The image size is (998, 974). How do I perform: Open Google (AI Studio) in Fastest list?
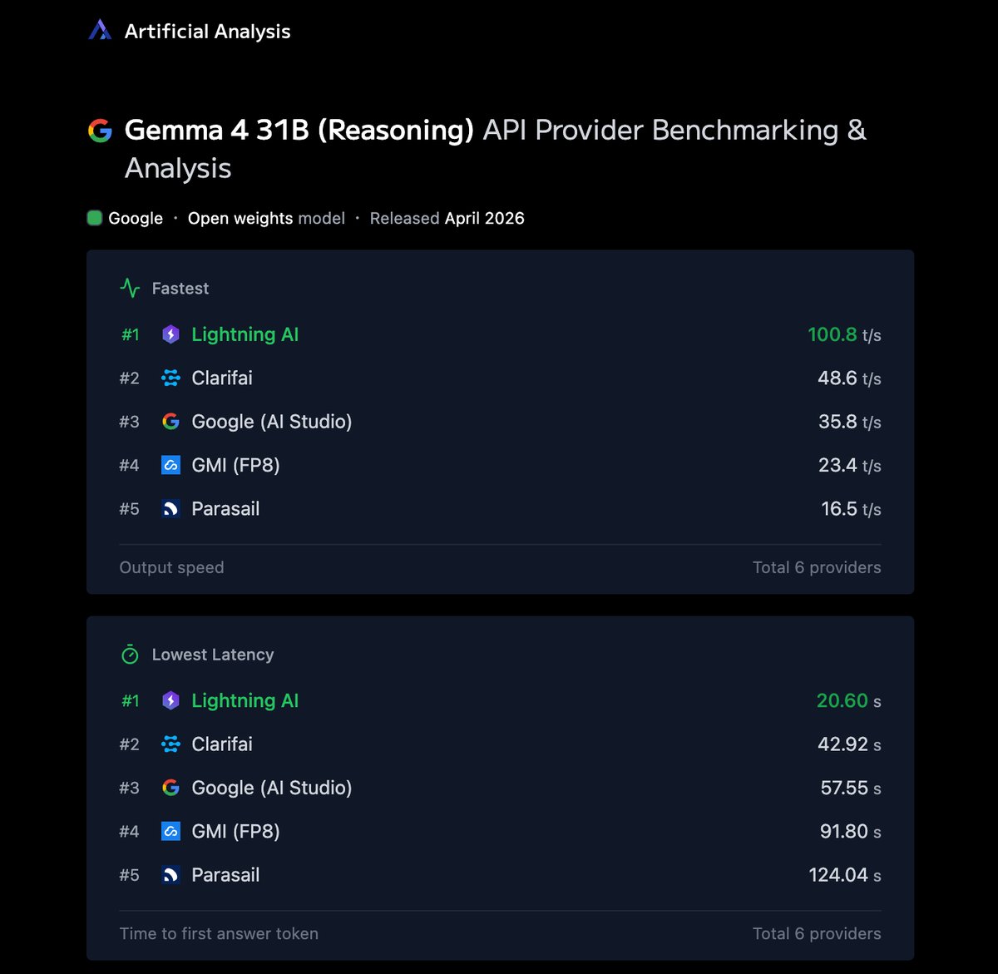(272, 422)
